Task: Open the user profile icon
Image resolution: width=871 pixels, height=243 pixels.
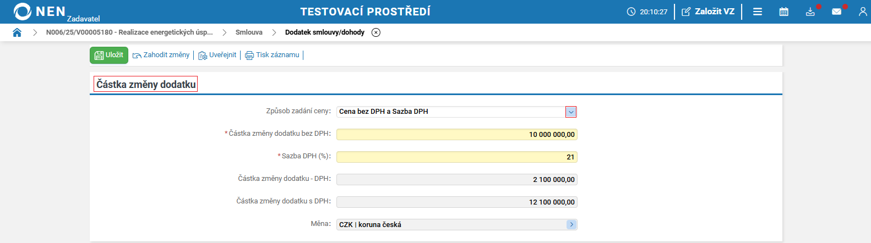Action: point(863,12)
